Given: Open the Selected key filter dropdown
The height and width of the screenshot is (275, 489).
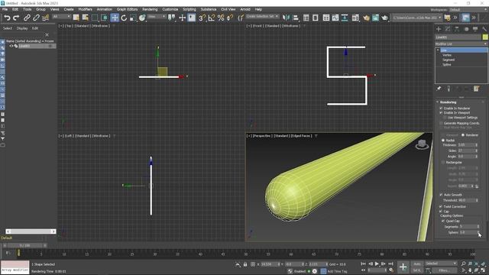Looking at the screenshot, I should click(x=441, y=264).
